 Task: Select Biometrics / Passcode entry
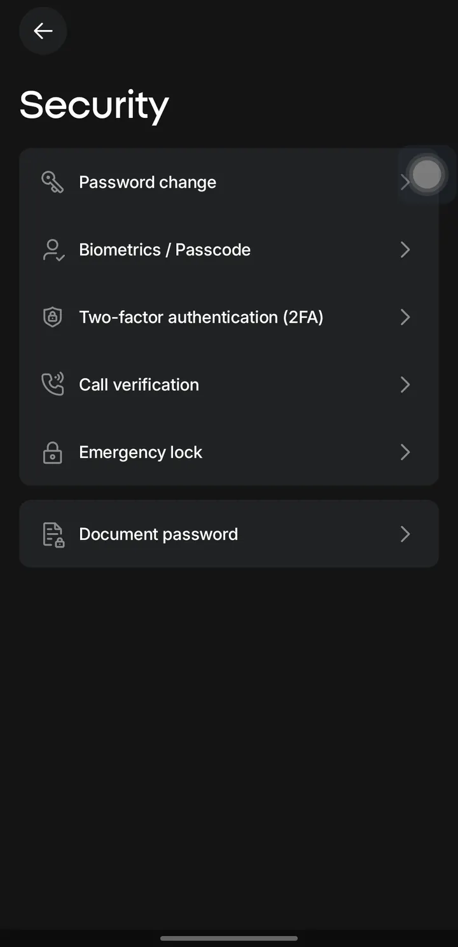tap(229, 250)
